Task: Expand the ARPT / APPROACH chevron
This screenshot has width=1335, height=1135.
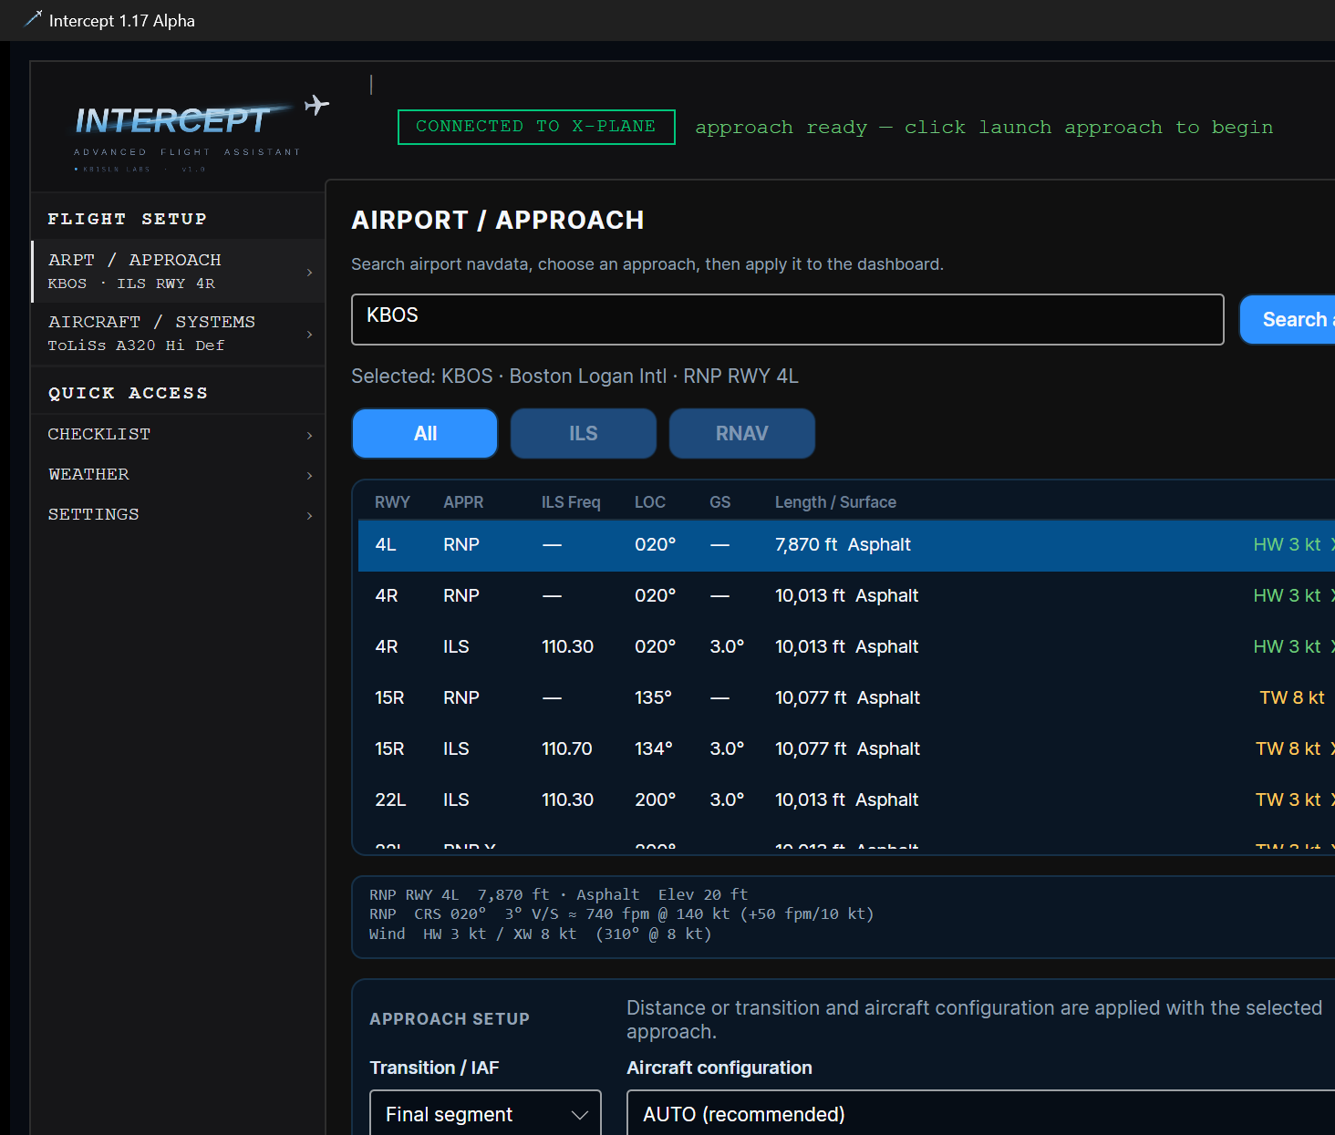Action: (x=310, y=272)
